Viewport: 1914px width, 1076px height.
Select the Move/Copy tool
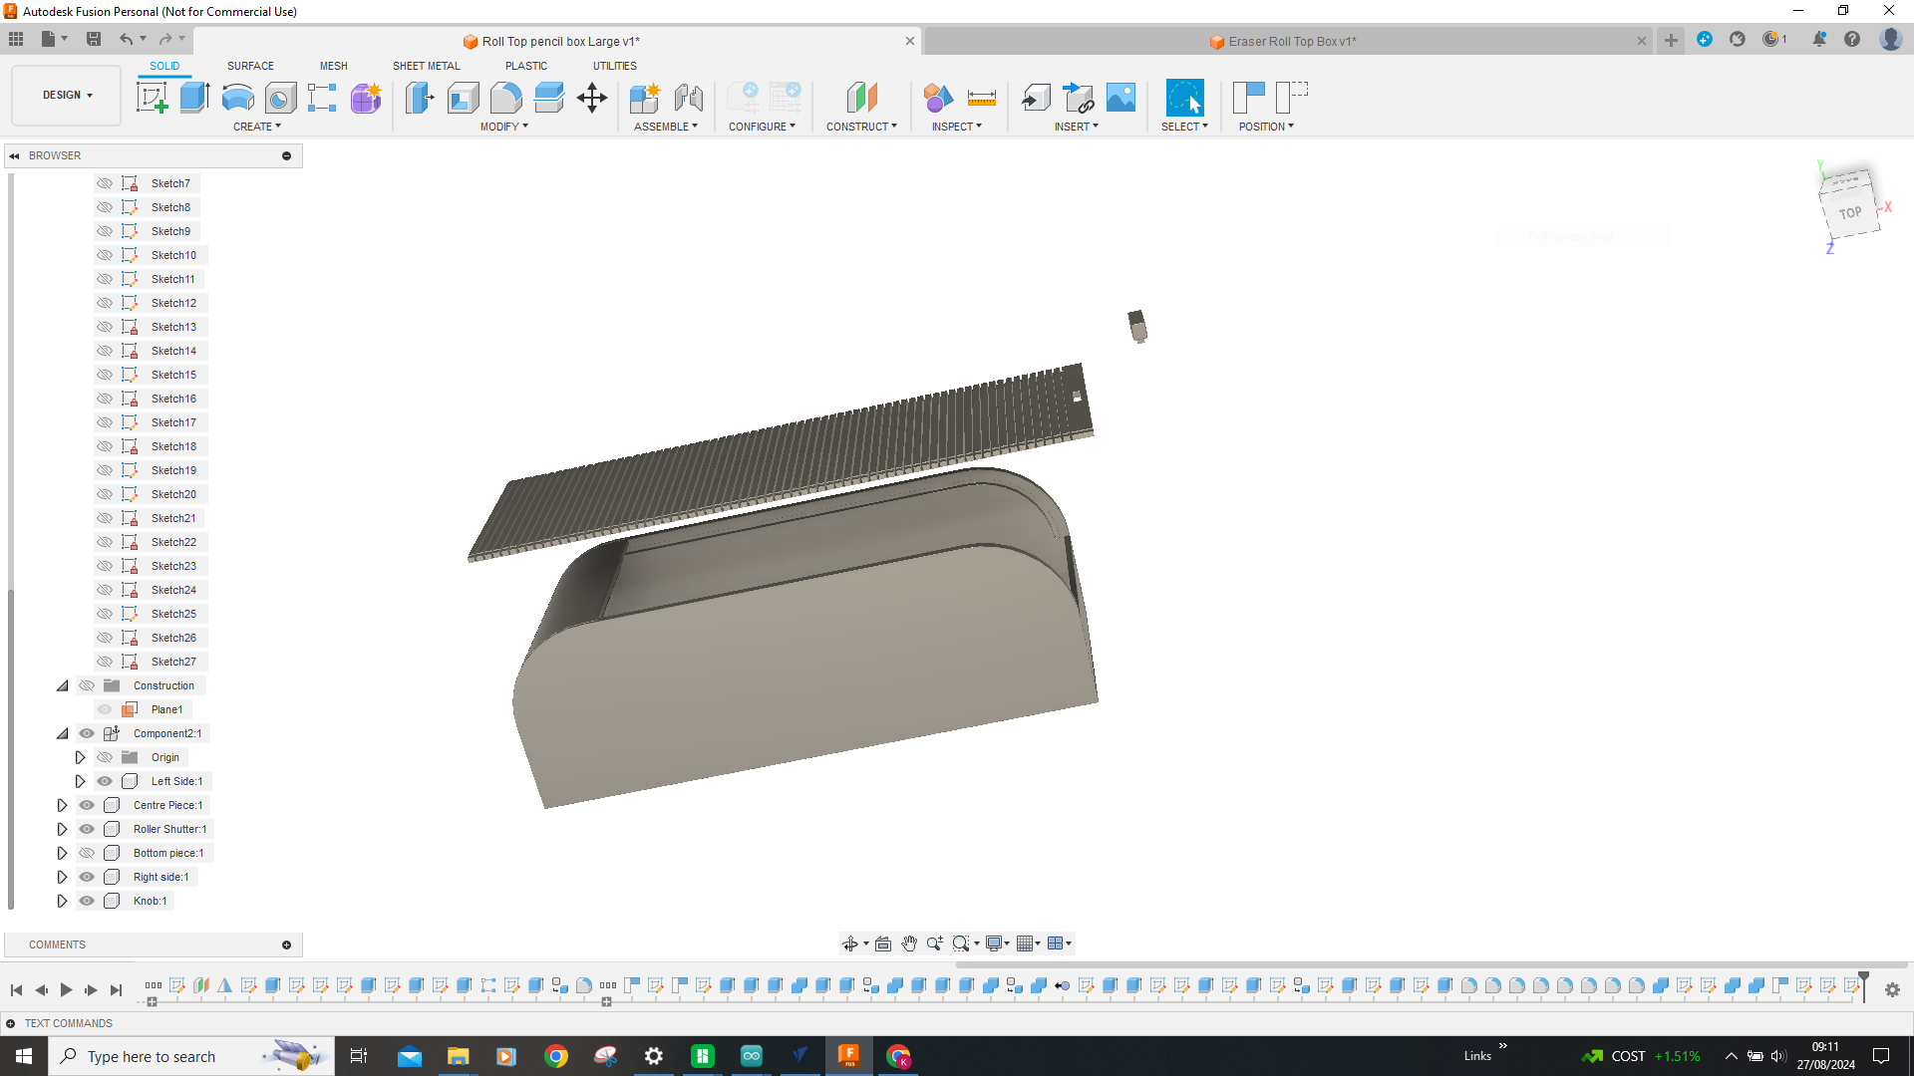592,98
